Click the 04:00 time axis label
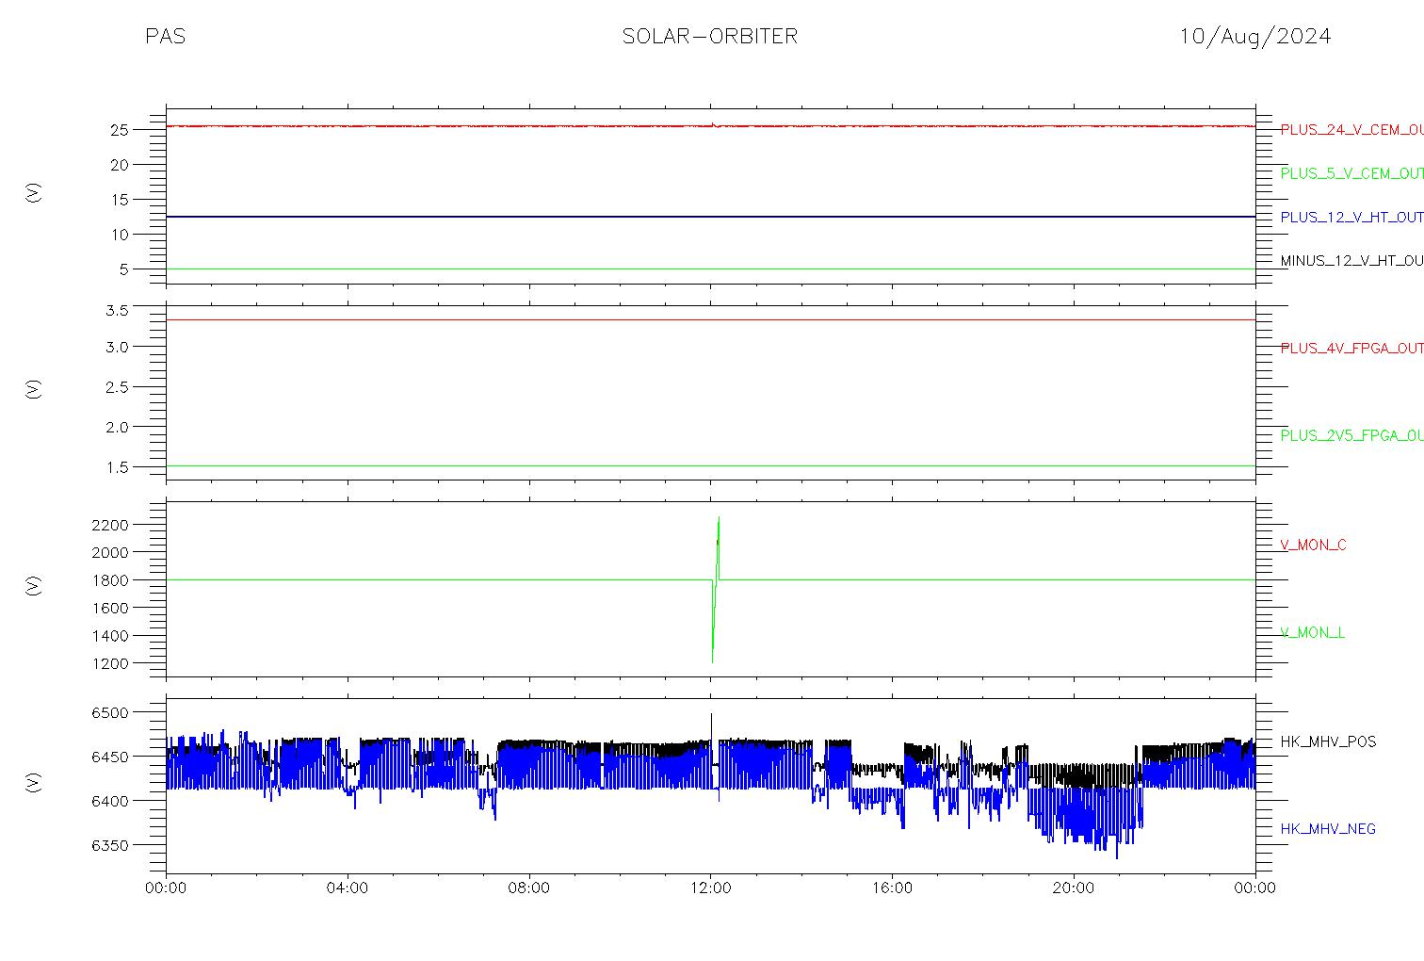The height and width of the screenshot is (961, 1424). point(348,888)
